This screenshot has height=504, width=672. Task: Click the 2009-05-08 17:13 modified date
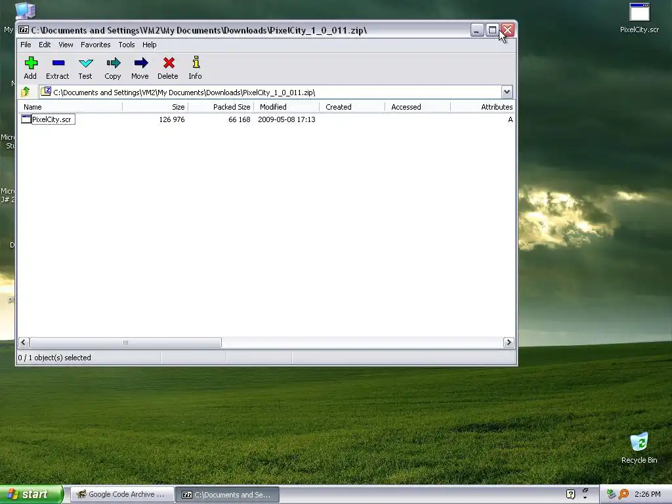(x=287, y=119)
